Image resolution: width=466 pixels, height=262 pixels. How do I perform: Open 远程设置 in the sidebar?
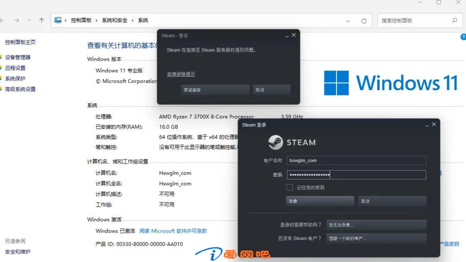[x=15, y=68]
